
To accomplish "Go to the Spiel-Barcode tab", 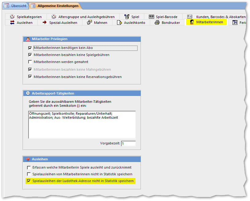I will (x=163, y=17).
